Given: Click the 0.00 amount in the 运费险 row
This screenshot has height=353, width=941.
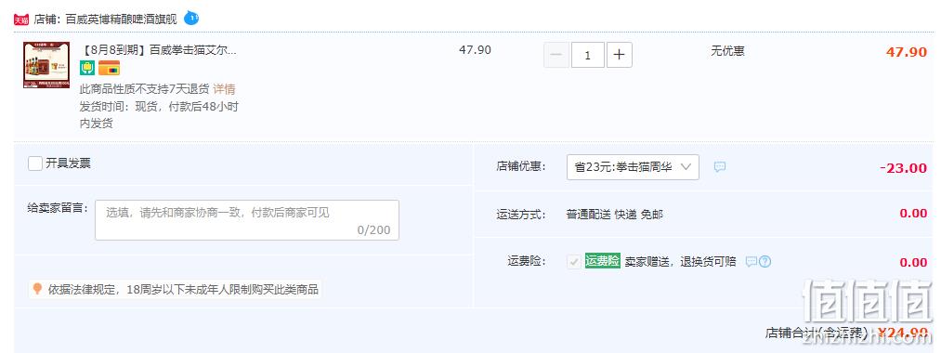Looking at the screenshot, I should click(x=913, y=262).
